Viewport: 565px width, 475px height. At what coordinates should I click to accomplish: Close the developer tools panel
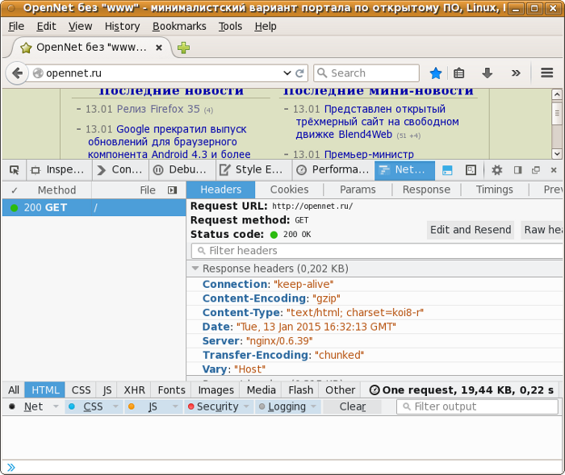[554, 170]
